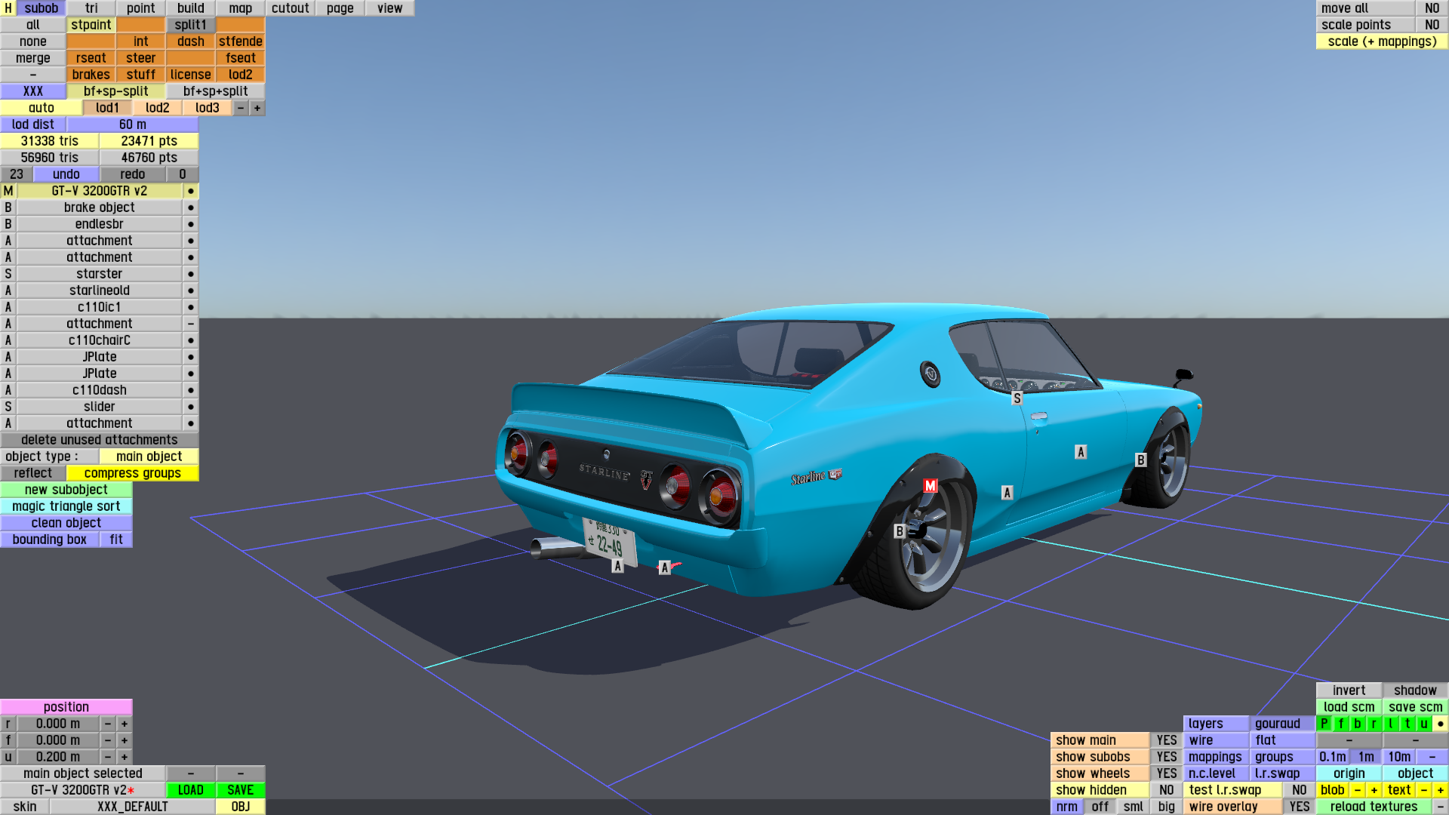This screenshot has width=1449, height=815.
Task: Toggle wire overlay YES switch
Action: pos(1299,807)
